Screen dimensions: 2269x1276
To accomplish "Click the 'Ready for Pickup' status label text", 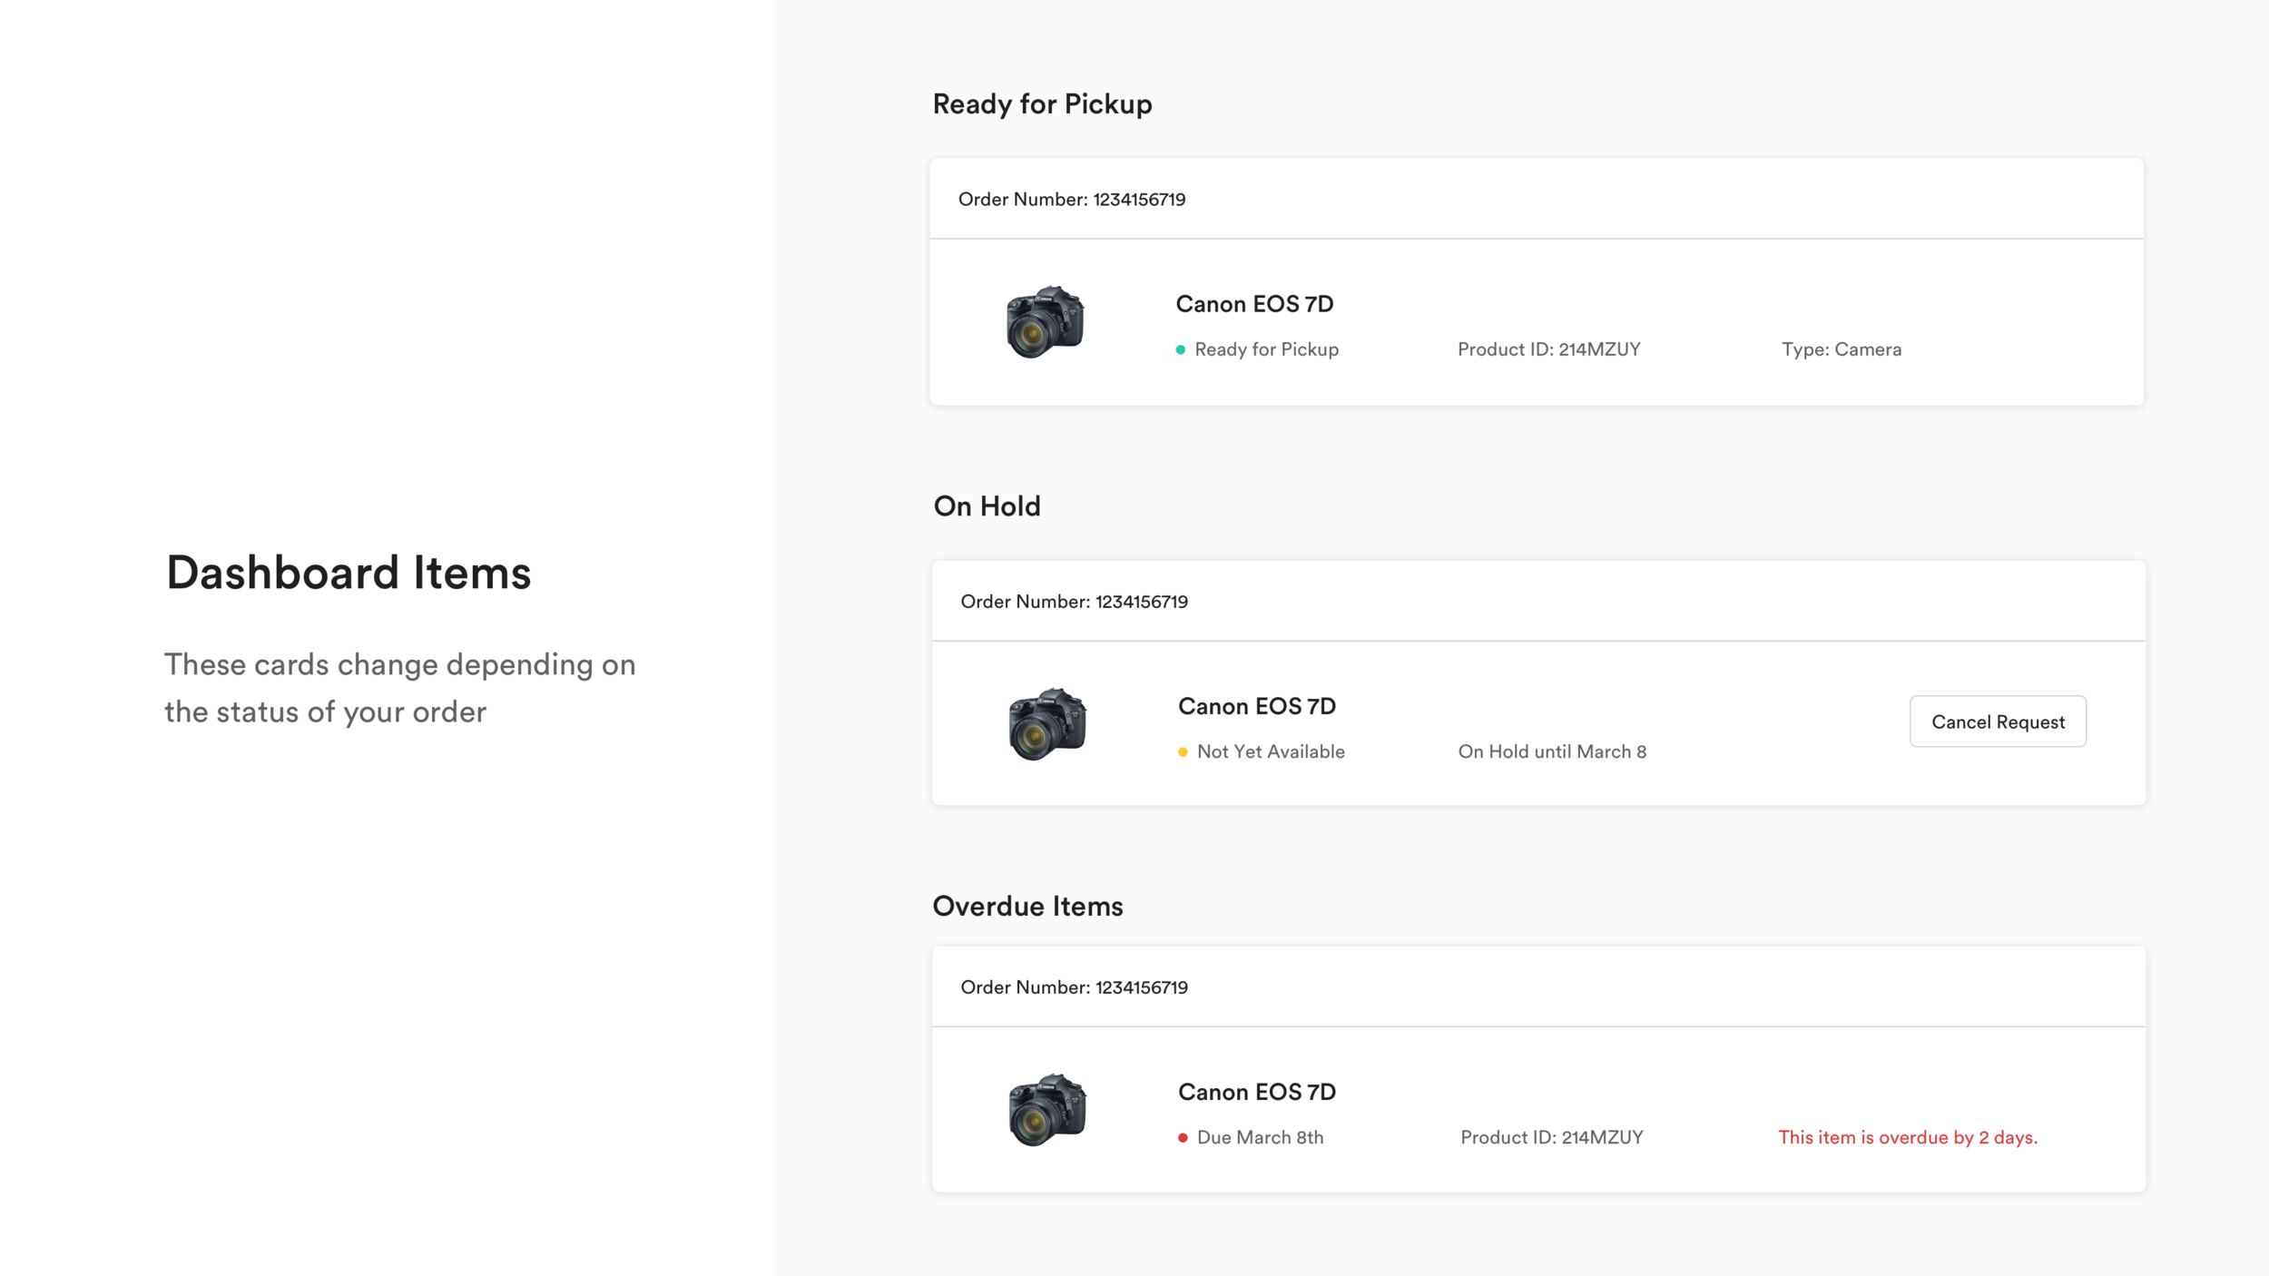I will click(1266, 349).
